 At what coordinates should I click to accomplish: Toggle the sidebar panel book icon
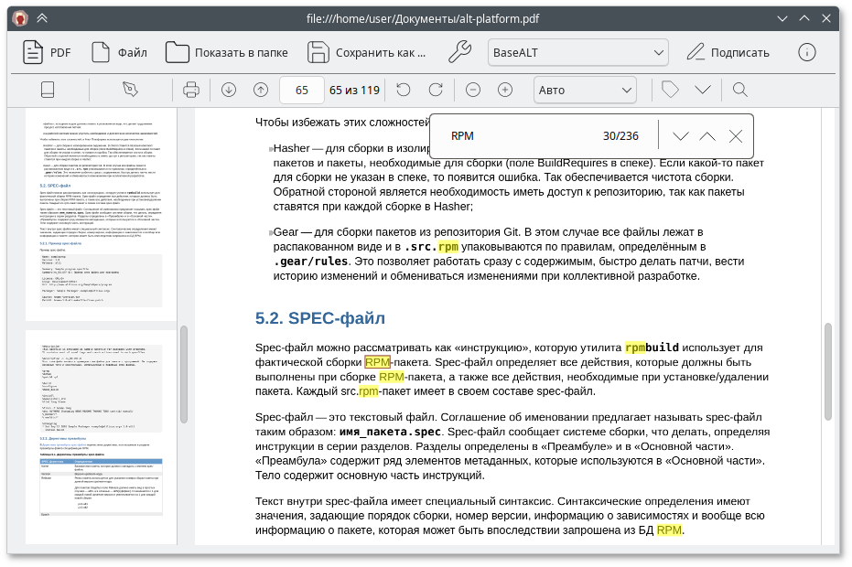tap(48, 90)
